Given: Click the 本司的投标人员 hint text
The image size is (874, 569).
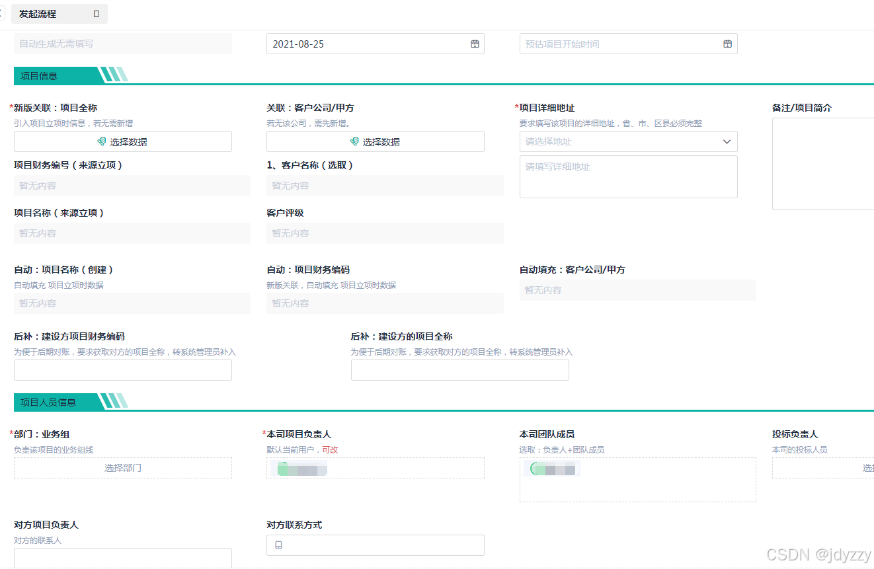Looking at the screenshot, I should point(800,449).
